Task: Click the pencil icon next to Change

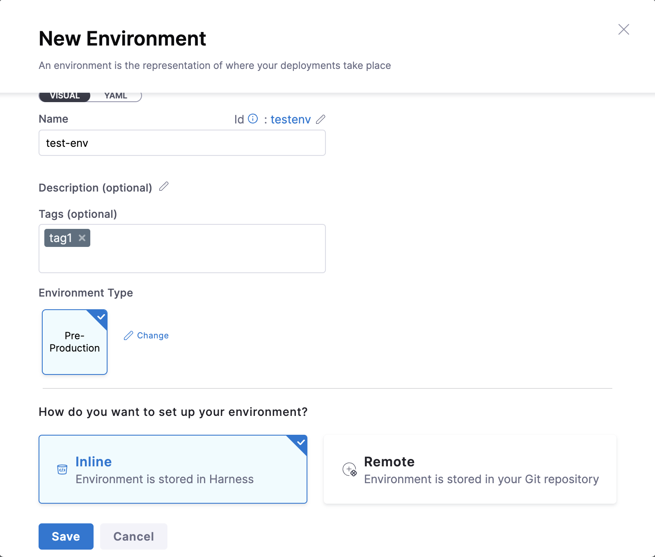Action: click(128, 336)
